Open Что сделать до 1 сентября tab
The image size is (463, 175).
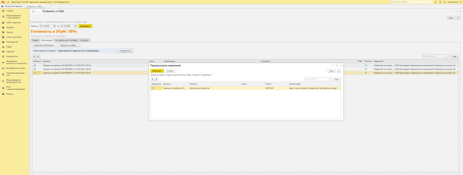coord(66,40)
